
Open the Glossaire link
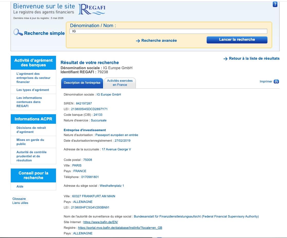click(x=19, y=199)
